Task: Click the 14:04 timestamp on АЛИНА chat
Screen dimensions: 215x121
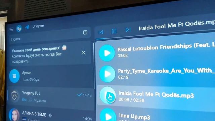Action: (x=87, y=119)
